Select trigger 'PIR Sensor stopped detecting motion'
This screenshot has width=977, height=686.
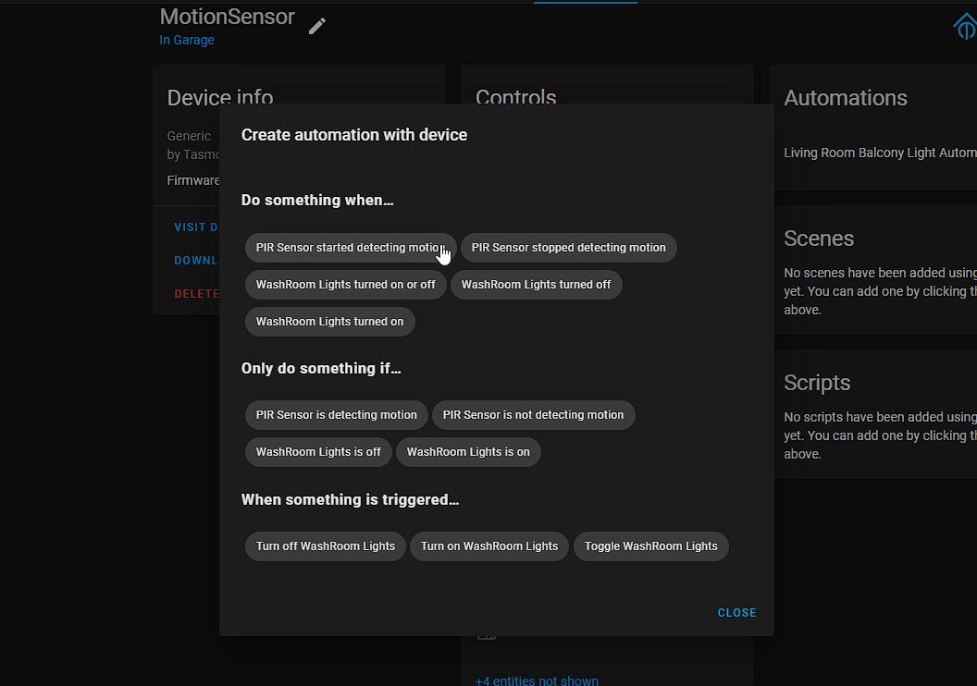tap(568, 248)
